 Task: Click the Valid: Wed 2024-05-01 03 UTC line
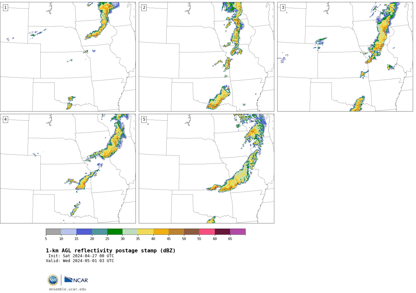[80, 261]
